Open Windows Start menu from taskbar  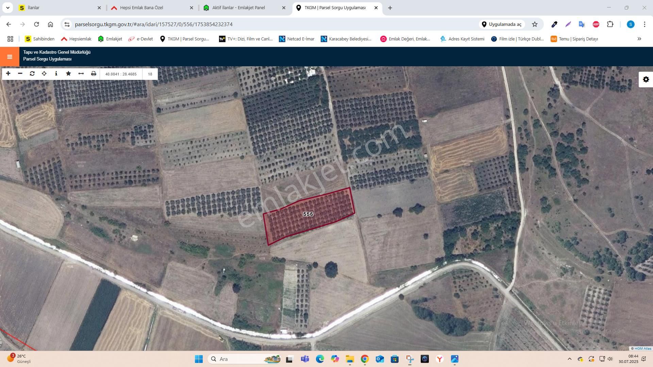point(199,359)
